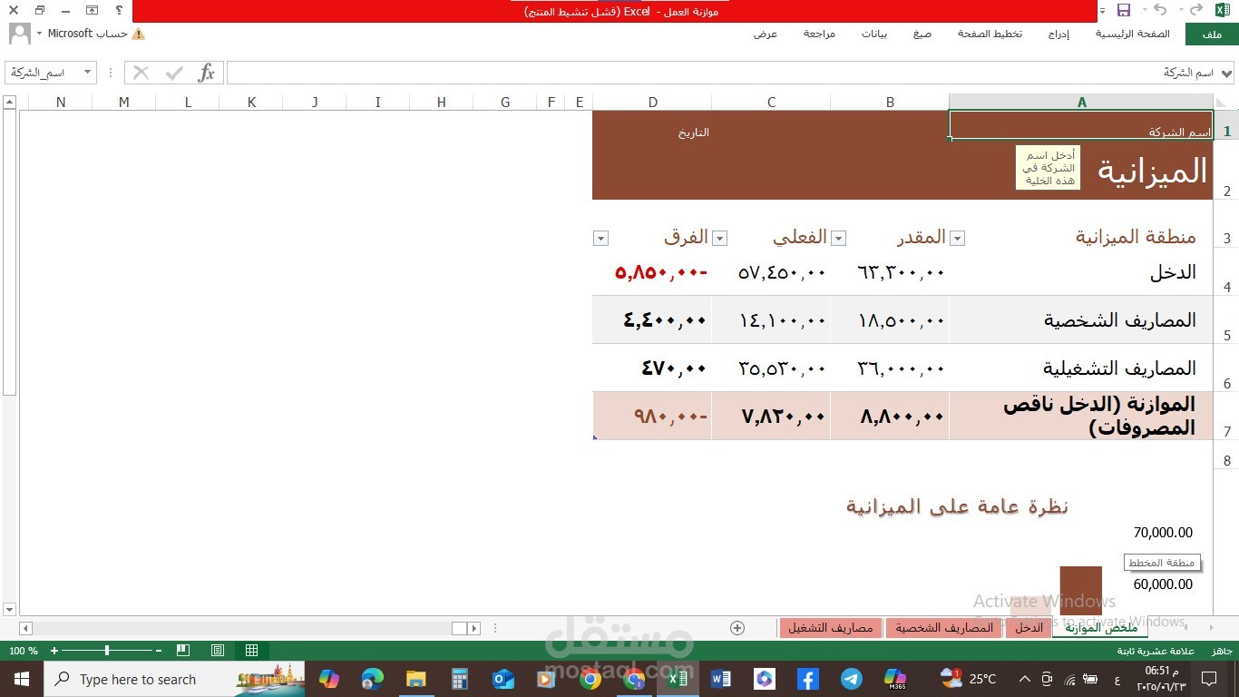Click the 100 % zoom level button
This screenshot has width=1239, height=697.
click(x=24, y=651)
